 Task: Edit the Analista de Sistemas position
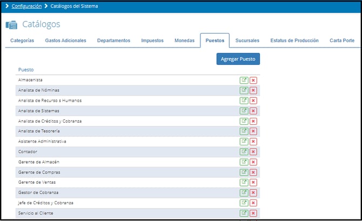[244, 111]
